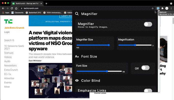Viewport: 174px width, 100px height.
Task: Click the lock icon in address bar
Action: [x=22, y=8]
